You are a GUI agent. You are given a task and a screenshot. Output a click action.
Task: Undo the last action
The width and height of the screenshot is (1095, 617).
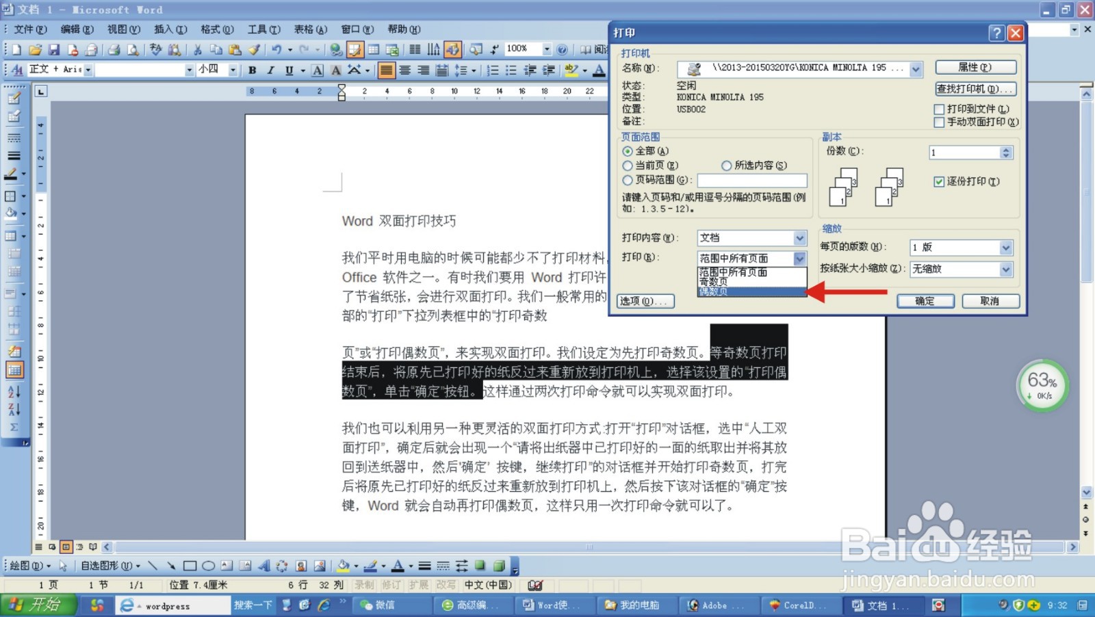coord(276,50)
